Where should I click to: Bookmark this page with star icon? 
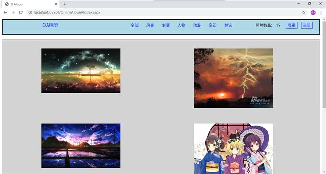click(303, 12)
